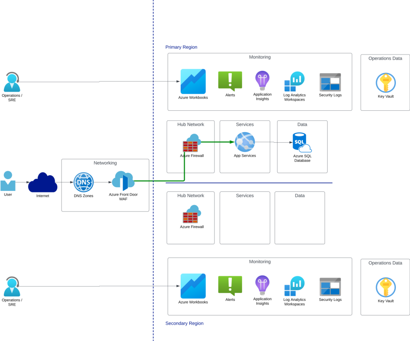Select primary Operations Data title
Screen dimensions: 410x341
click(x=385, y=58)
